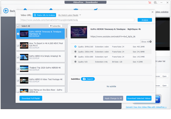
Task: Click the subtitles Search button
Action: pos(88,79)
